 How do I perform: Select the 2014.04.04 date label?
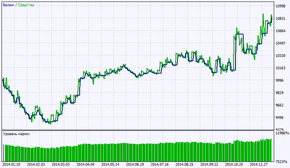(x=86, y=165)
